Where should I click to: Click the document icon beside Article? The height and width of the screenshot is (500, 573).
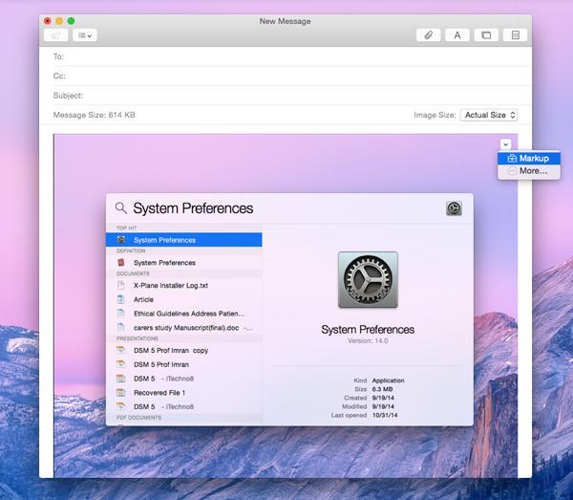click(121, 299)
